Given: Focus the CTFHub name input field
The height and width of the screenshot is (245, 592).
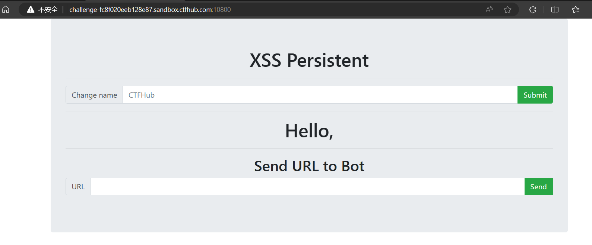Looking at the screenshot, I should pos(320,95).
